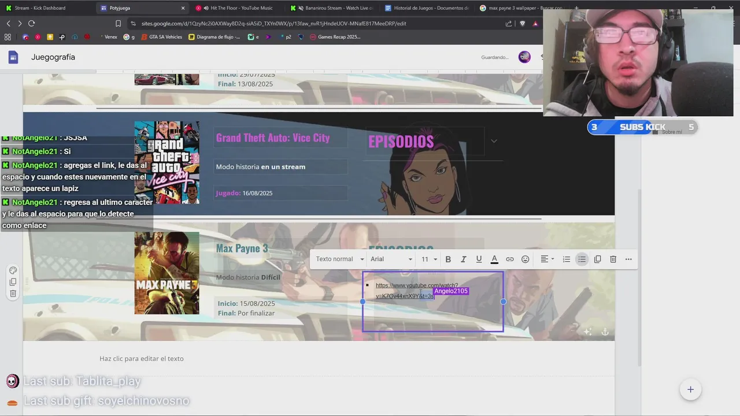Screen dimensions: 740x416
Task: Open the Venex bookmark
Action: tap(109, 37)
